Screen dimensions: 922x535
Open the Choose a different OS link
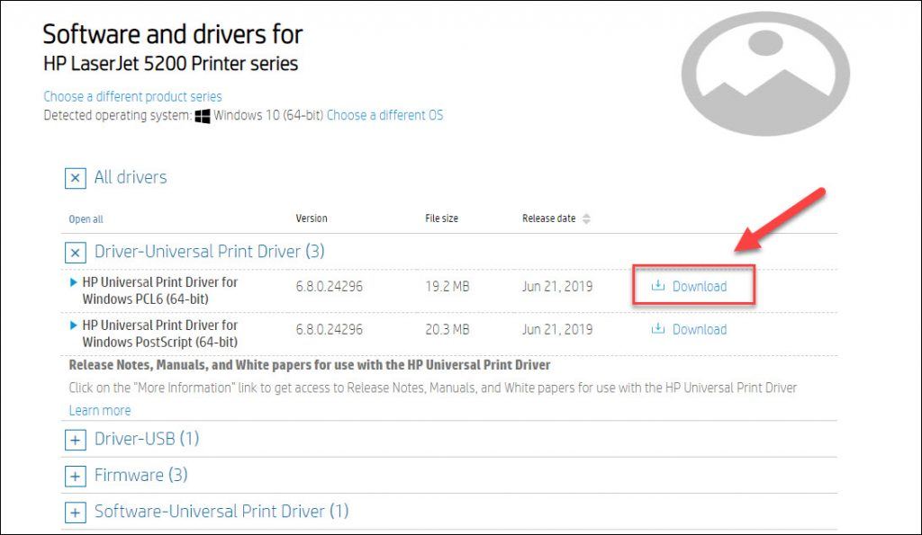tap(385, 115)
